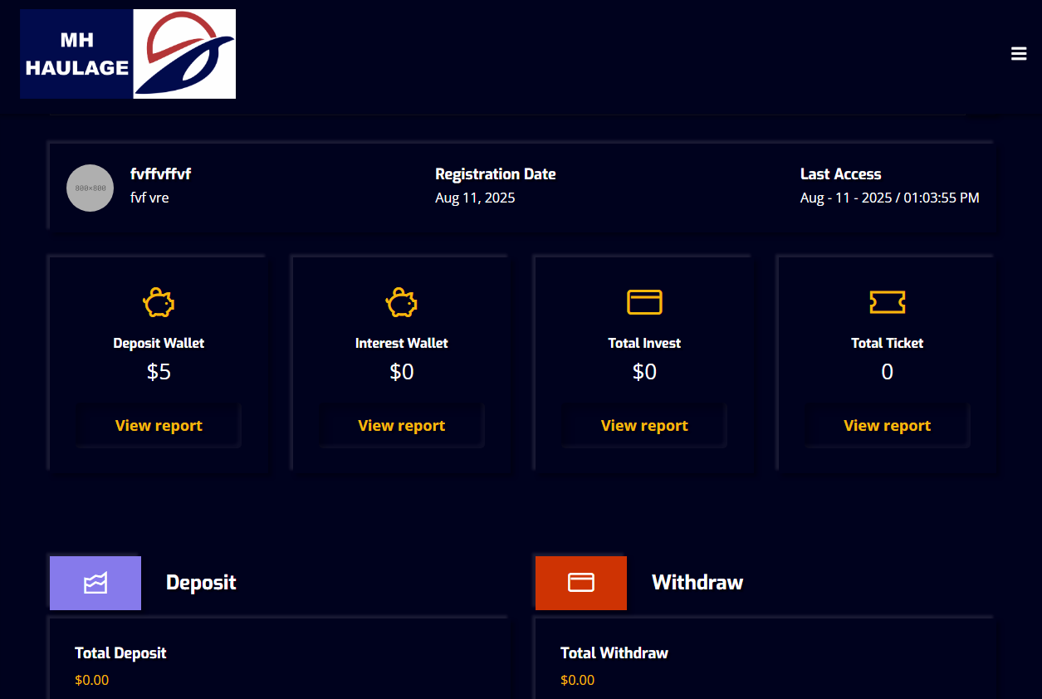Click the orange Withdraw card icon
1042x699 pixels.
pyautogui.click(x=581, y=583)
